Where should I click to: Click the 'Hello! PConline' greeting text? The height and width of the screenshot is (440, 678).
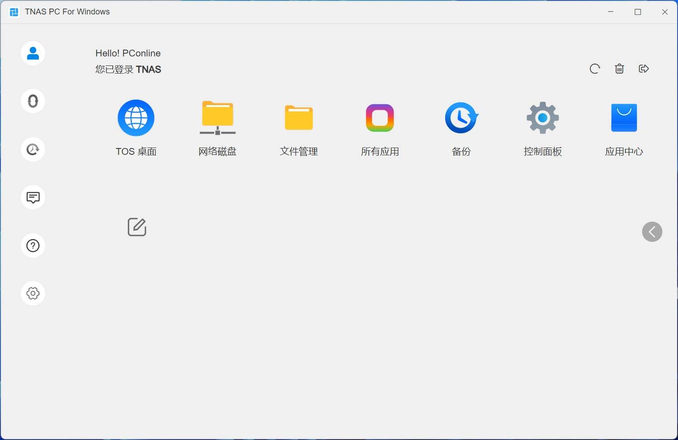coord(128,53)
